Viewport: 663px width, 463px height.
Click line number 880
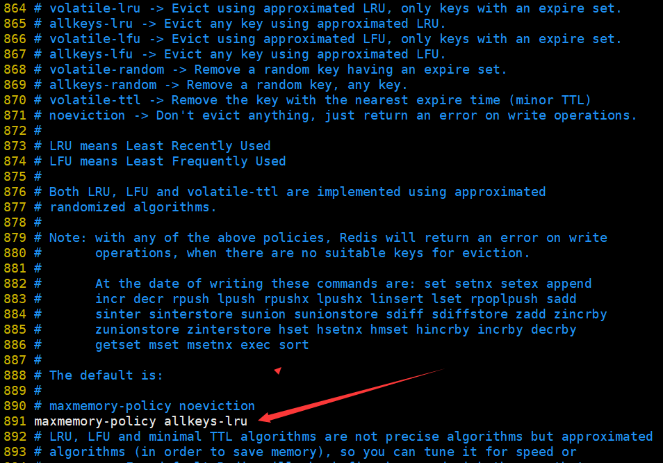[x=15, y=253]
